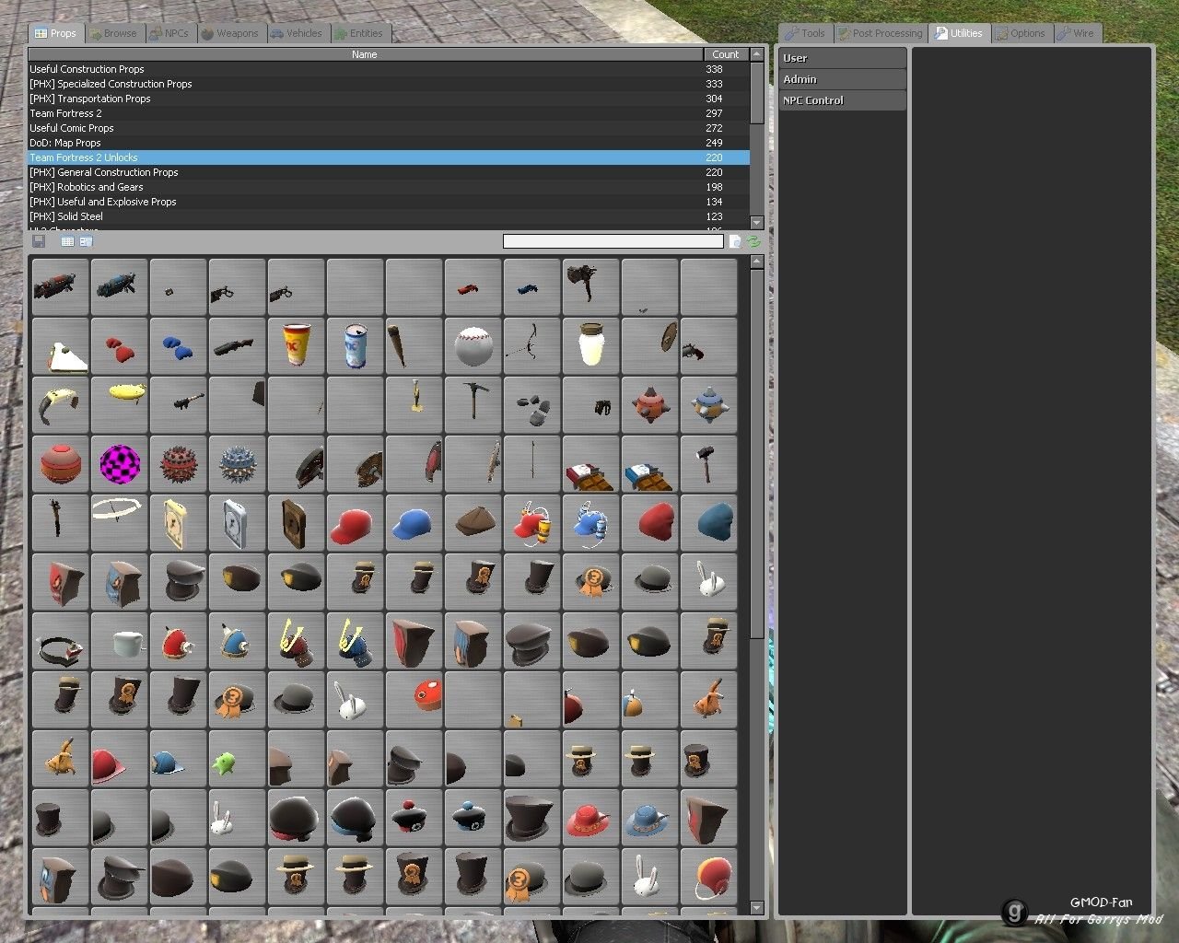Select [PHX] Useful and Explosive Props row
Image resolution: width=1179 pixels, height=943 pixels.
coord(389,202)
